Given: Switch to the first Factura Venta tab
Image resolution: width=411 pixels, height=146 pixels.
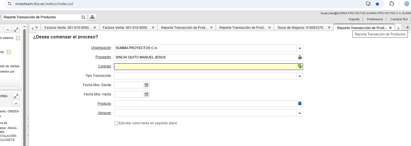Looking at the screenshot, I should click(68, 28).
